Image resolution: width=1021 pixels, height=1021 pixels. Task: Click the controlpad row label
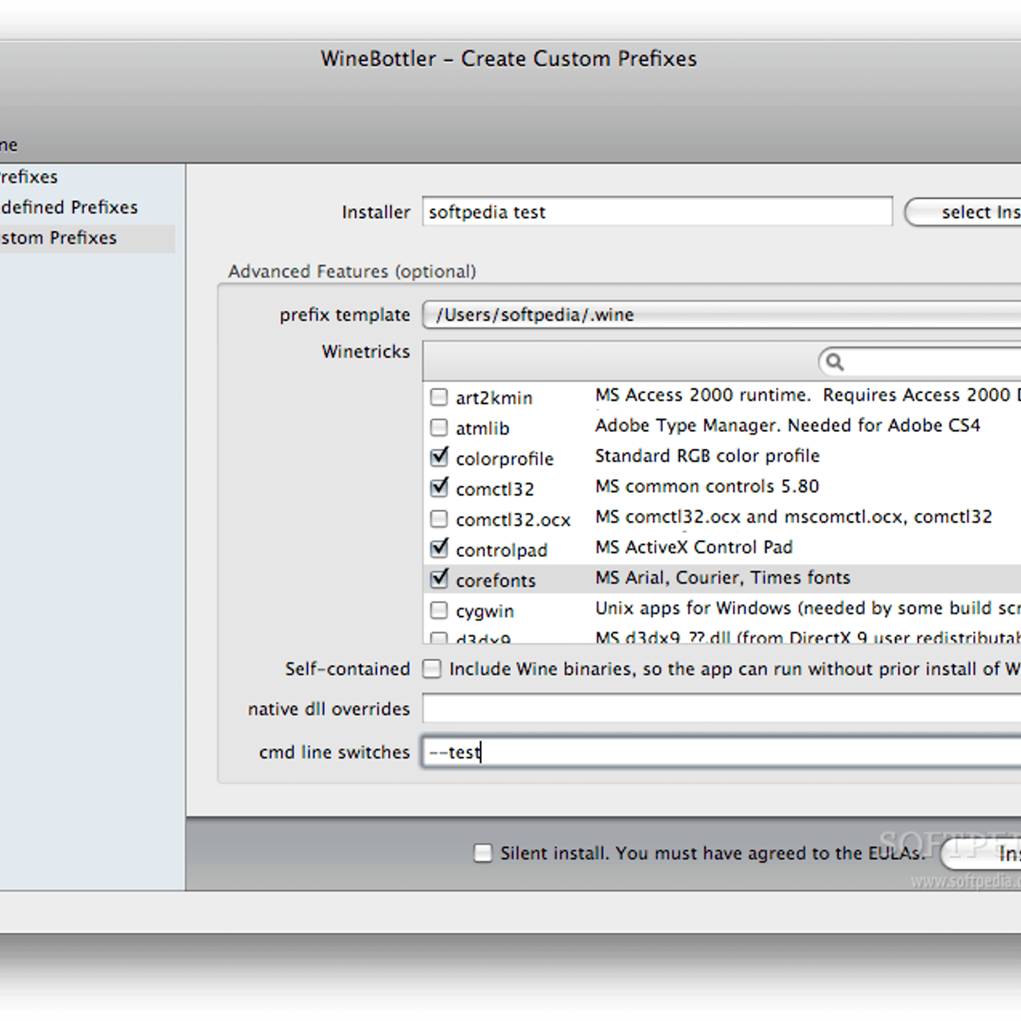502,550
